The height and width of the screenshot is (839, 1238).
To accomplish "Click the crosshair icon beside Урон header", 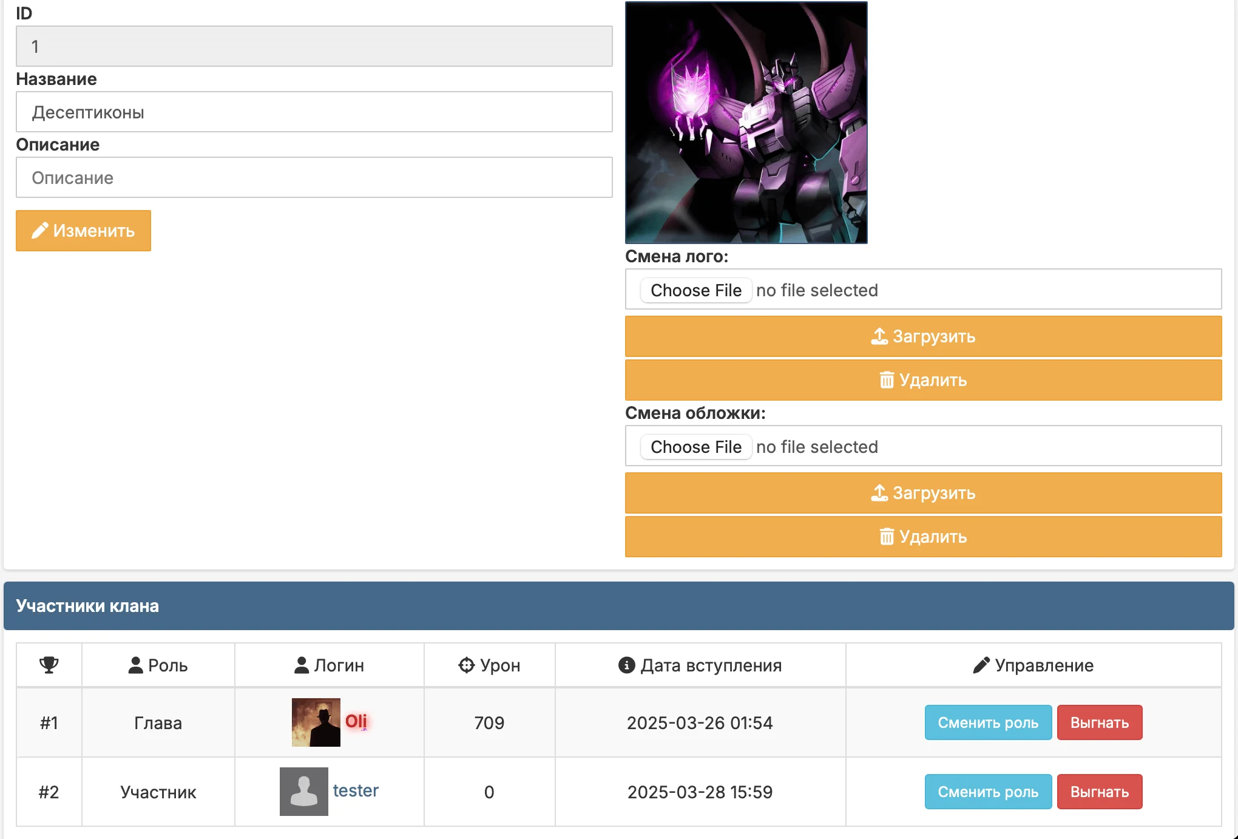I will coord(466,665).
